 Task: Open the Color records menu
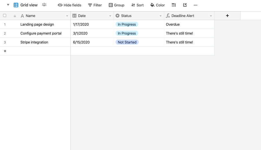click(x=157, y=5)
